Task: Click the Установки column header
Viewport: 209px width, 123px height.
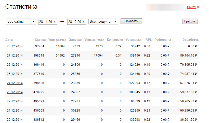Action: coord(134,40)
